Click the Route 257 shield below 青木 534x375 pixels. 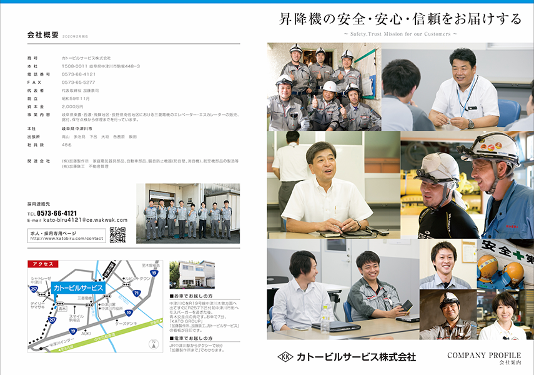pyautogui.click(x=52, y=320)
